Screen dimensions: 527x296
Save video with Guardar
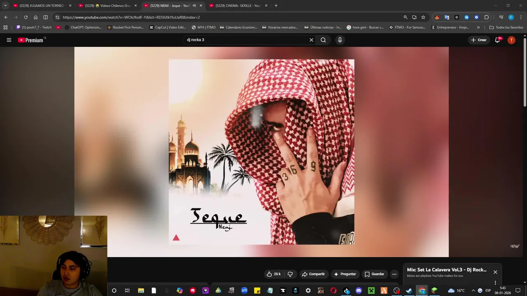(x=374, y=274)
